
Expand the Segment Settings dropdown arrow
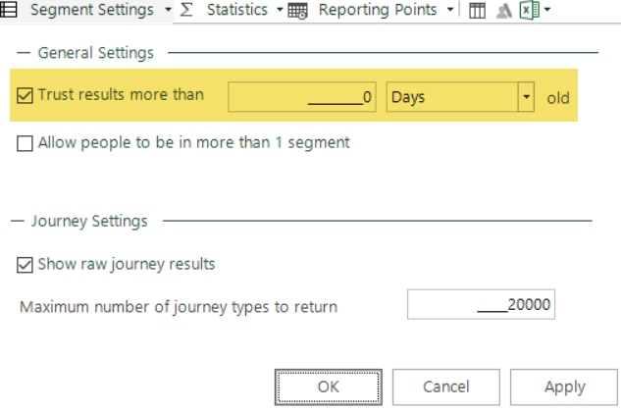[x=169, y=10]
